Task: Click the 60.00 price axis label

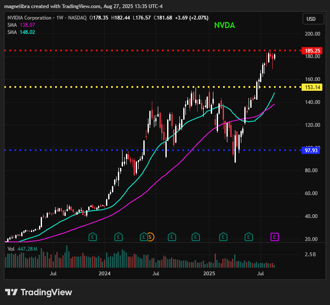Action: (311, 193)
